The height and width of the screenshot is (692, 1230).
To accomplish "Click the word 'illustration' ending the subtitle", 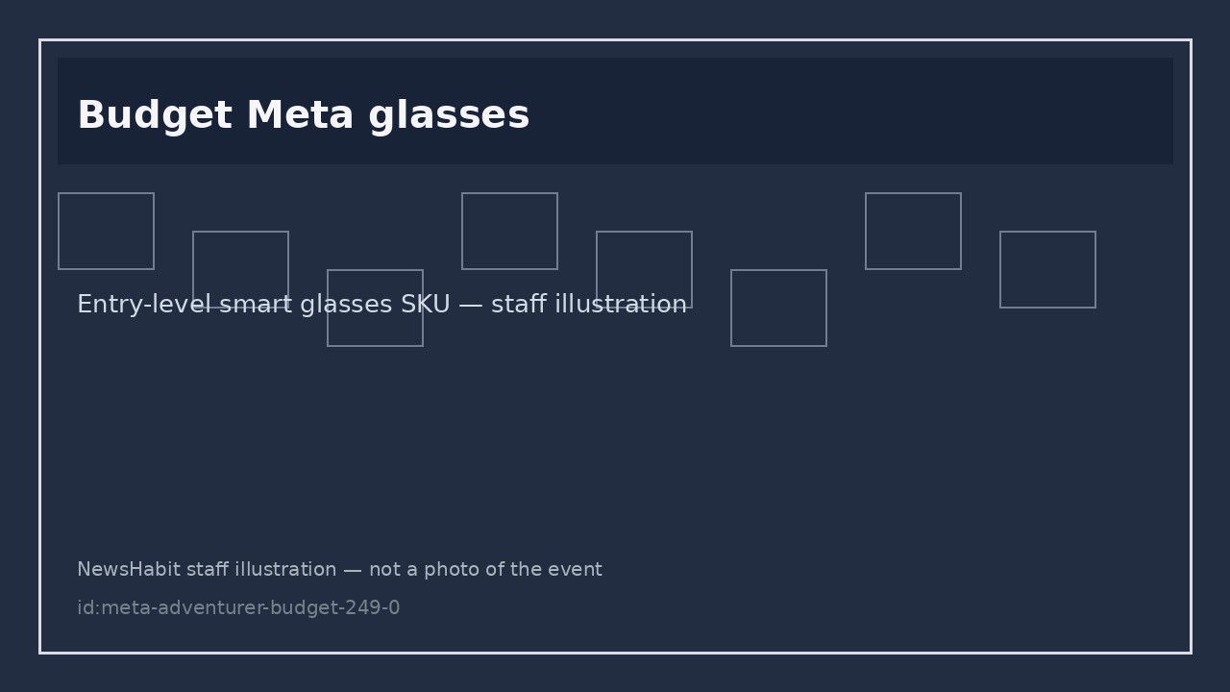I will 624,305.
